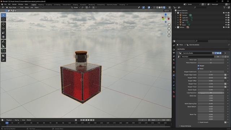Viewport: 231px width, 130px height.
Task: Click the Blender logo menu icon
Action: 2,4
